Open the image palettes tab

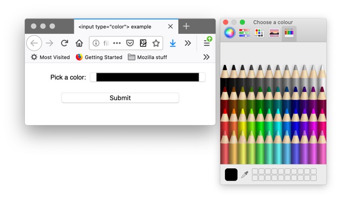click(x=274, y=33)
